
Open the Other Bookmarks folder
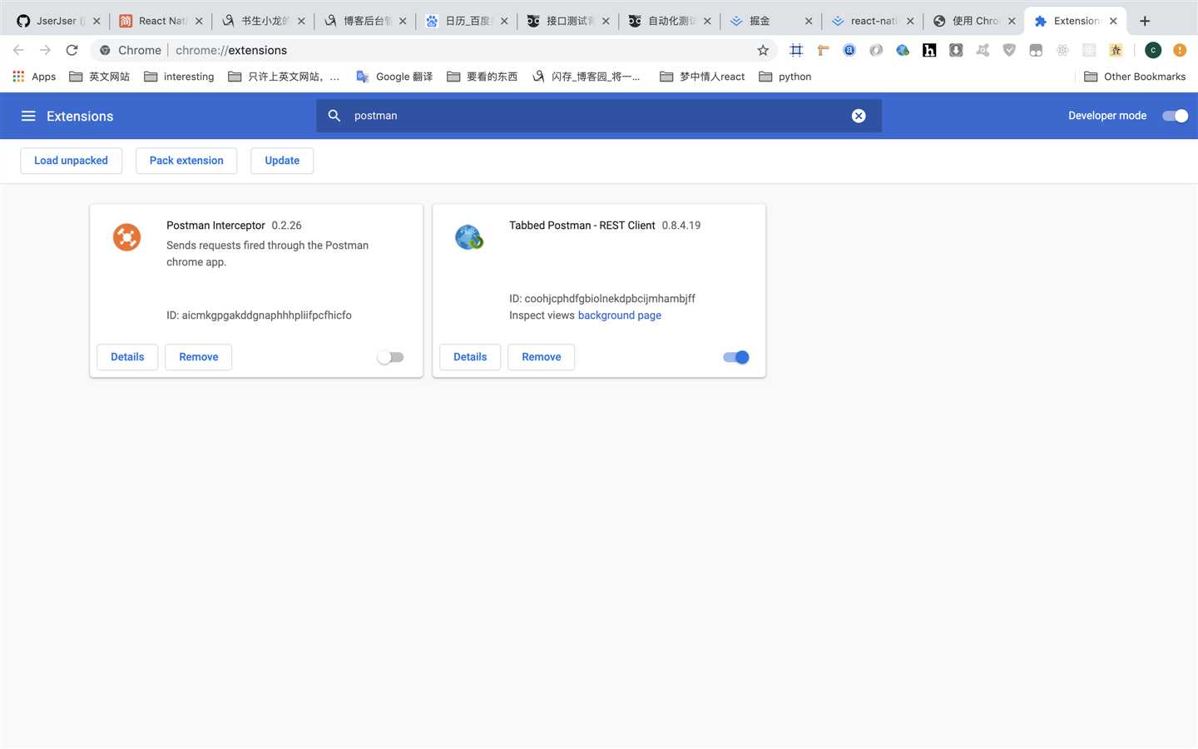point(1135,77)
